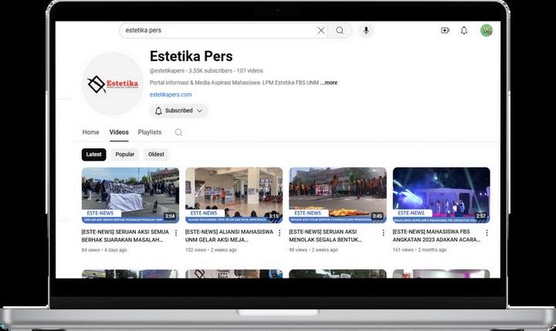Viewport: 556px width, 331px height.
Task: Click the @estetikapers handle text
Action: tap(167, 70)
